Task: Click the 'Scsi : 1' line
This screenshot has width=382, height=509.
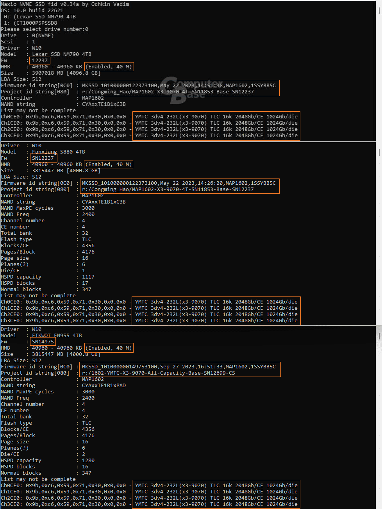Action: [x=18, y=42]
